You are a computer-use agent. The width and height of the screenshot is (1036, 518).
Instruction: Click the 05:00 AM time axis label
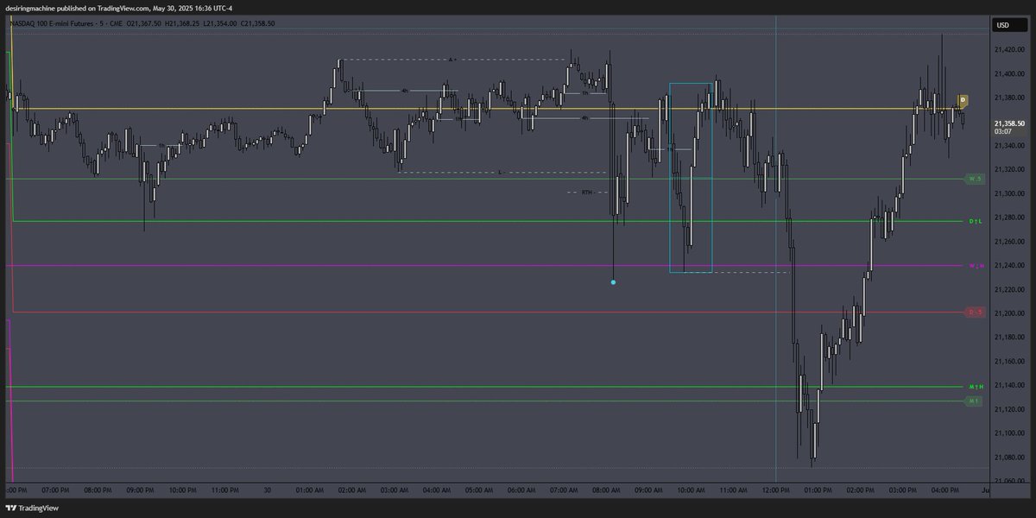tap(479, 490)
